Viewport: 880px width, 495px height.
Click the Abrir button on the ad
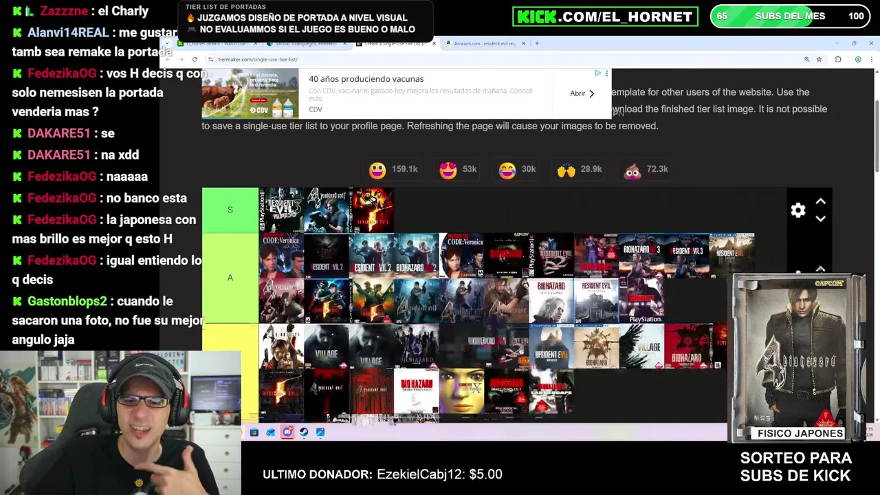[x=582, y=93]
